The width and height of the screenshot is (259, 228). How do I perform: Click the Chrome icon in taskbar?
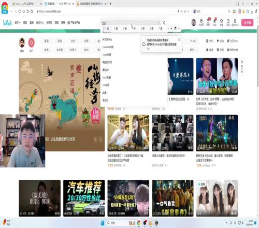pyautogui.click(x=139, y=223)
